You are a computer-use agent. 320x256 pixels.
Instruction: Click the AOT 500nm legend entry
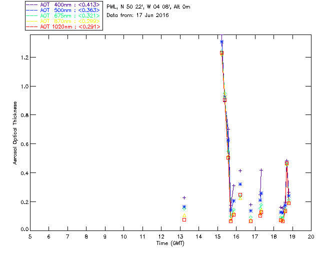point(63,10)
